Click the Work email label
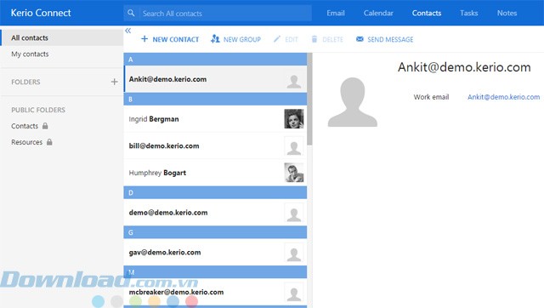Screen dimensions: 544x308 click(x=431, y=97)
